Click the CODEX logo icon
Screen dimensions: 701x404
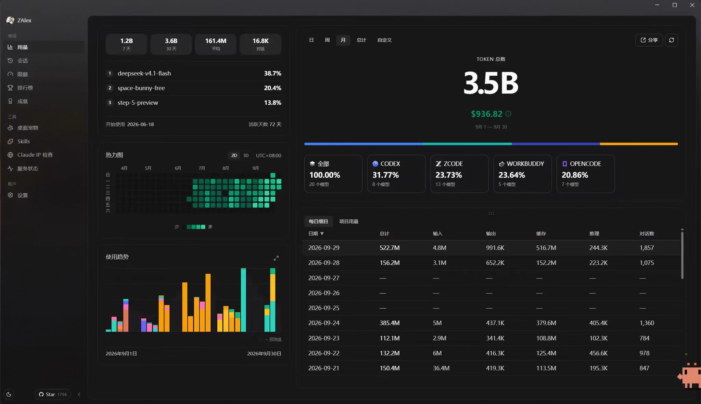pos(375,164)
